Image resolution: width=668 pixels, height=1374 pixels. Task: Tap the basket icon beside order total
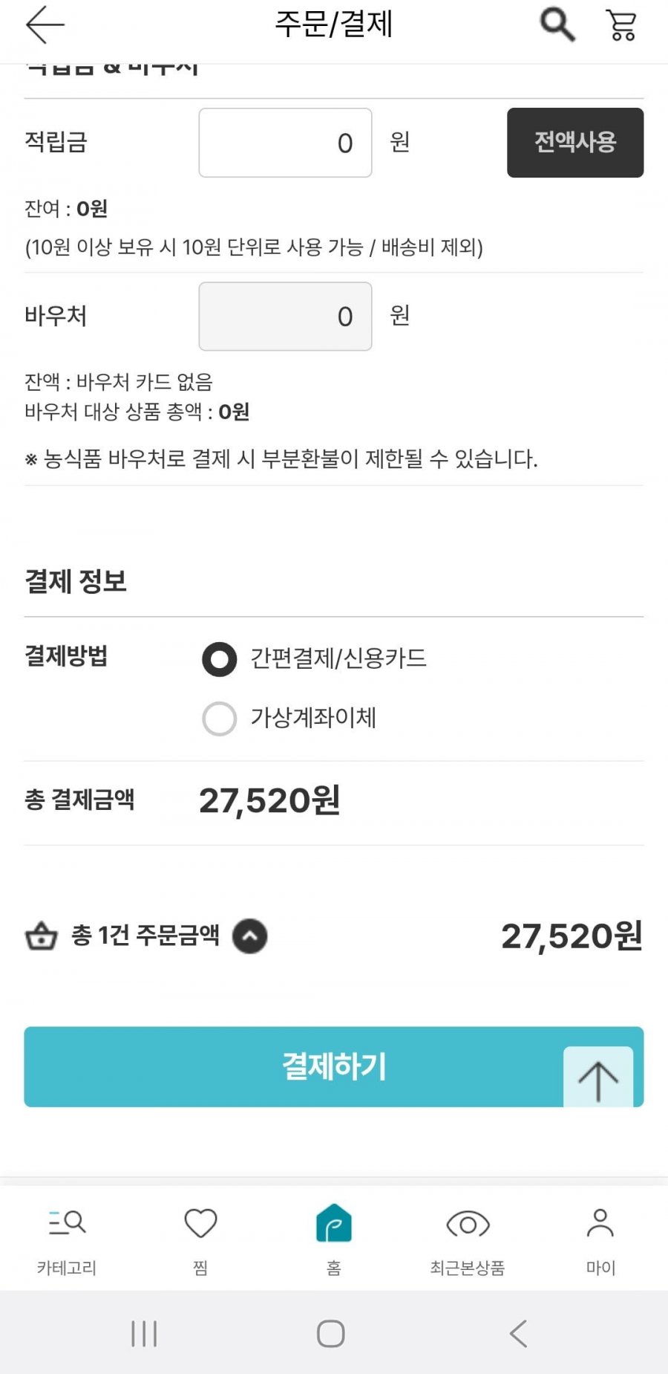[42, 936]
